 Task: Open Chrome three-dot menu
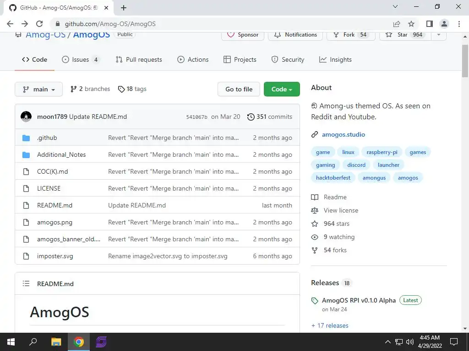(x=459, y=24)
